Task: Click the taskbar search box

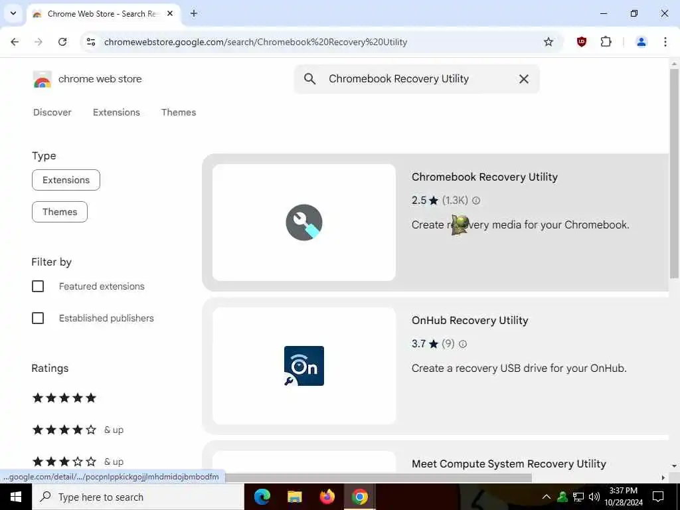Action: [138, 497]
